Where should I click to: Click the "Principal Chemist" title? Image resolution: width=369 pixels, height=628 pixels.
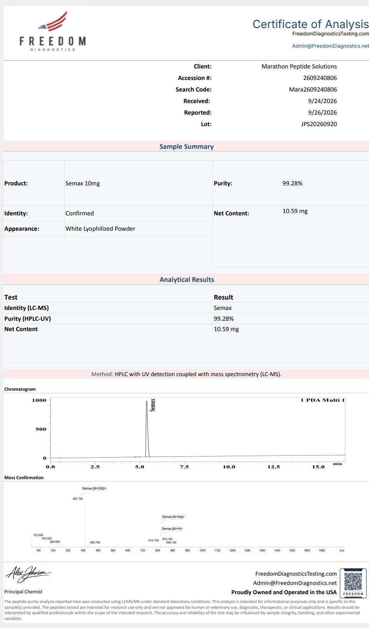(x=23, y=592)
